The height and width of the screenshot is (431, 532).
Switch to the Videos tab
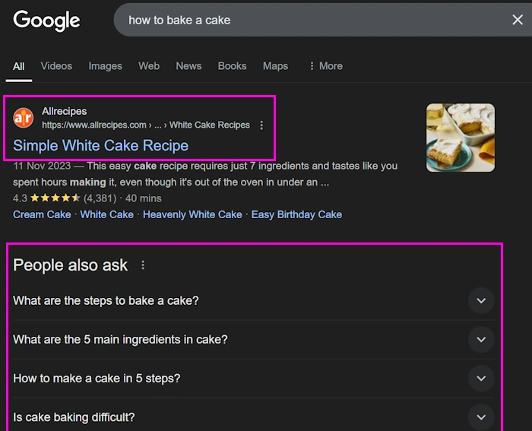click(56, 66)
